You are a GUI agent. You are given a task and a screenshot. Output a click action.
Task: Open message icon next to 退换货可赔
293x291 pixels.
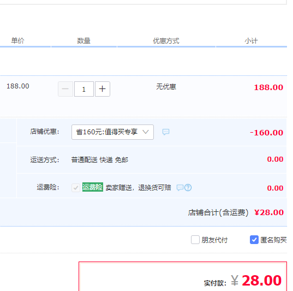[180, 187]
